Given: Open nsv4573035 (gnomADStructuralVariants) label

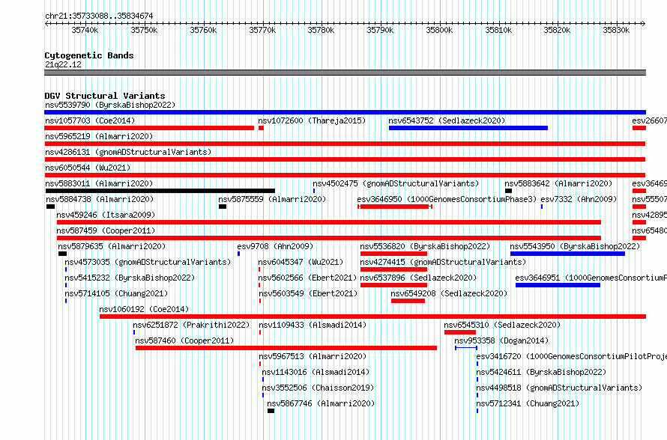Looking at the screenshot, I should tap(148, 262).
